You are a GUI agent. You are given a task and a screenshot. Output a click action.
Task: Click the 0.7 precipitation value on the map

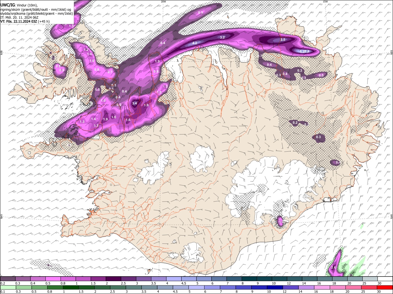110,72
